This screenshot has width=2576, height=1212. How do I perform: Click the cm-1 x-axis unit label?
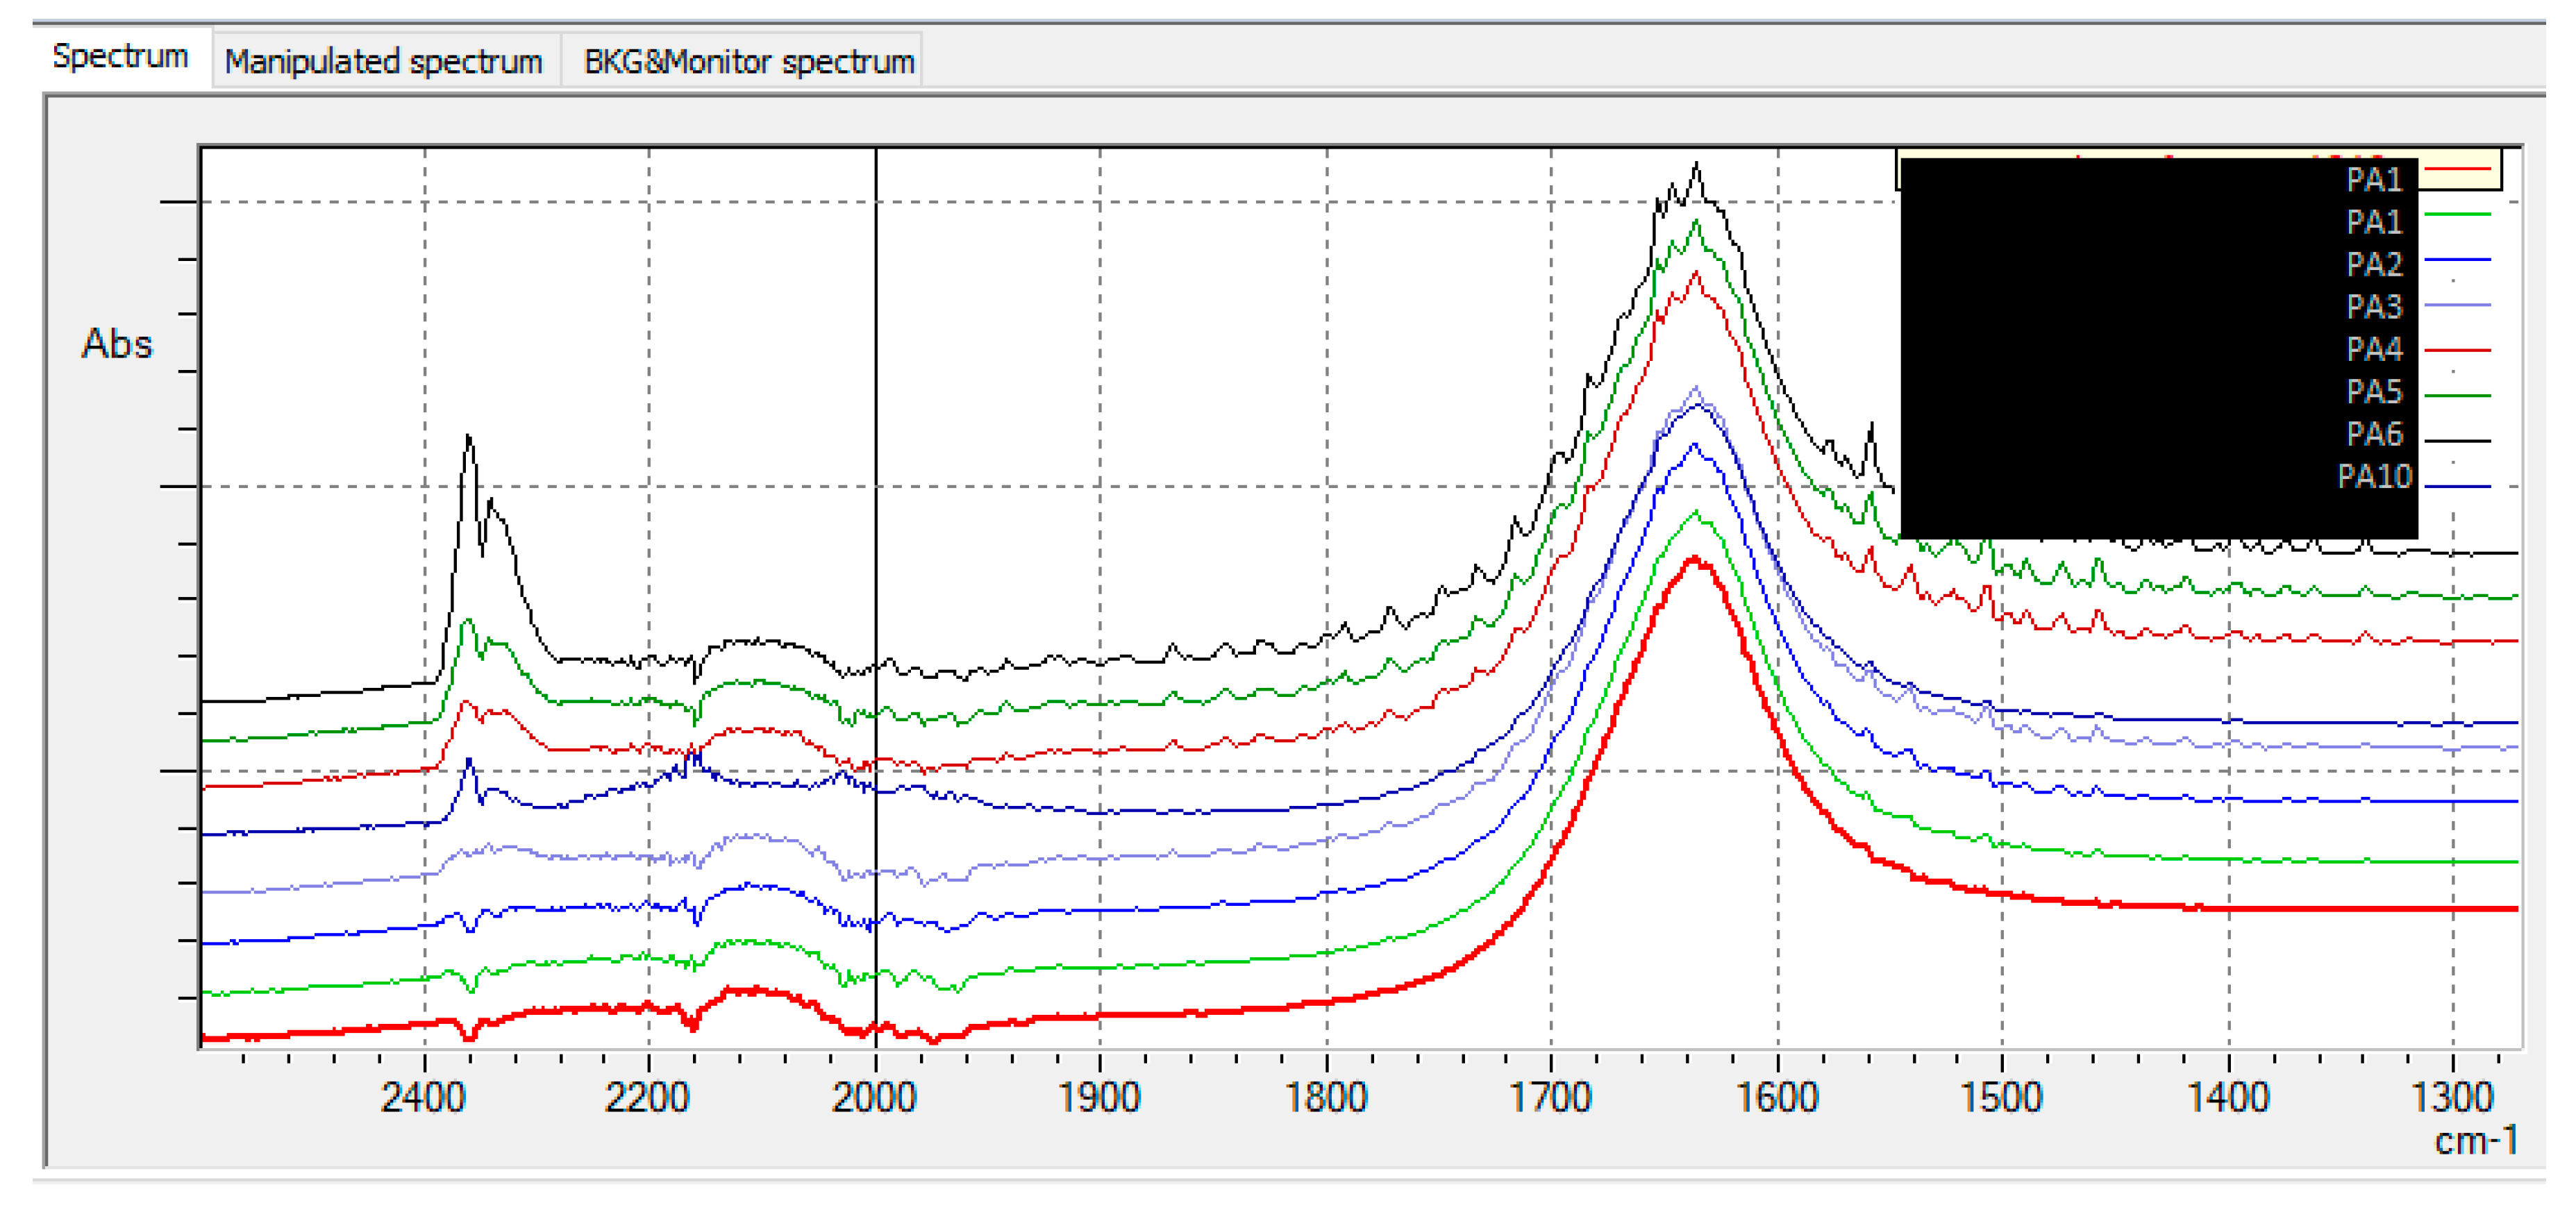2474,1141
